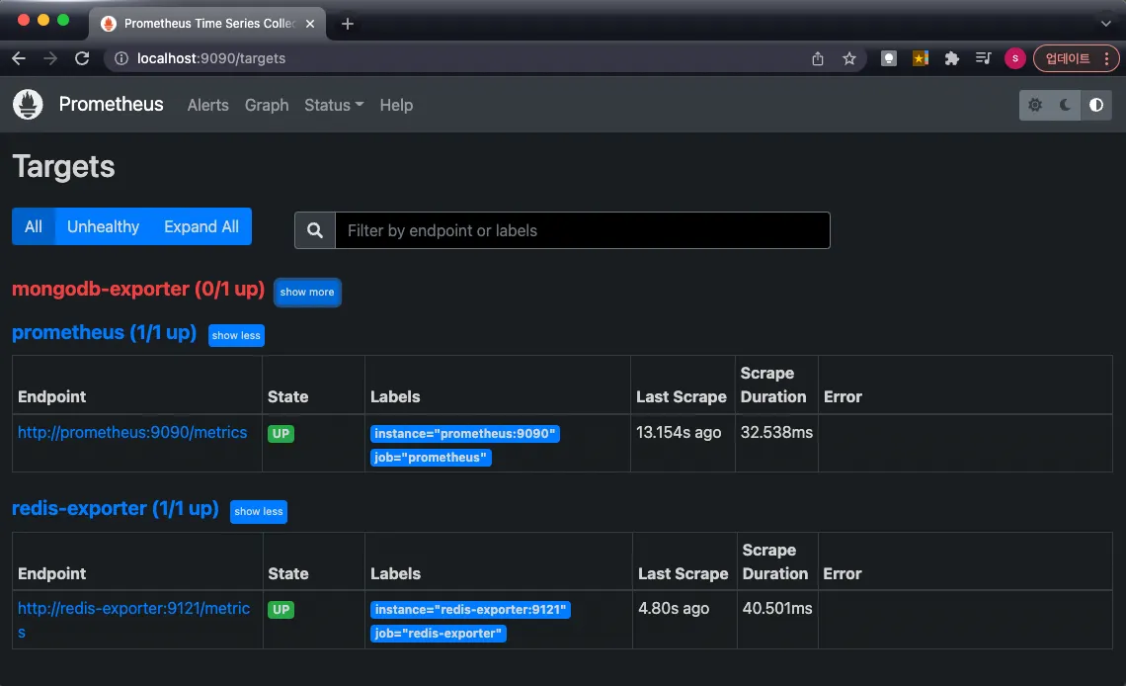Click the 4.80s ago last scrape value

[x=674, y=609]
